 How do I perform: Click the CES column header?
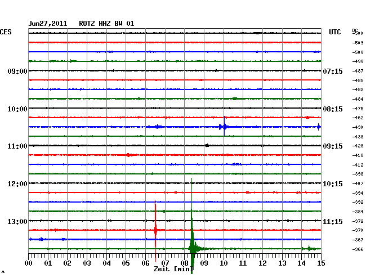tap(6, 32)
